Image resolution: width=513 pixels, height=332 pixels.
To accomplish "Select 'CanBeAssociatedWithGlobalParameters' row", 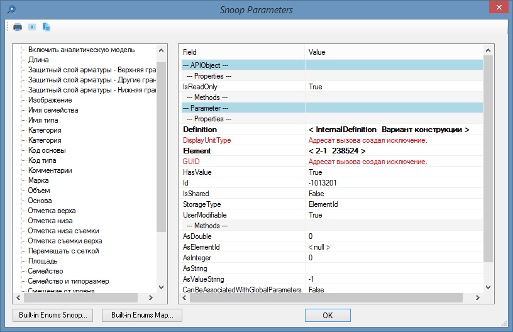I will coord(332,289).
